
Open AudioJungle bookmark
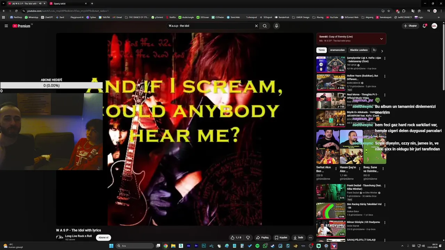tap(186, 17)
